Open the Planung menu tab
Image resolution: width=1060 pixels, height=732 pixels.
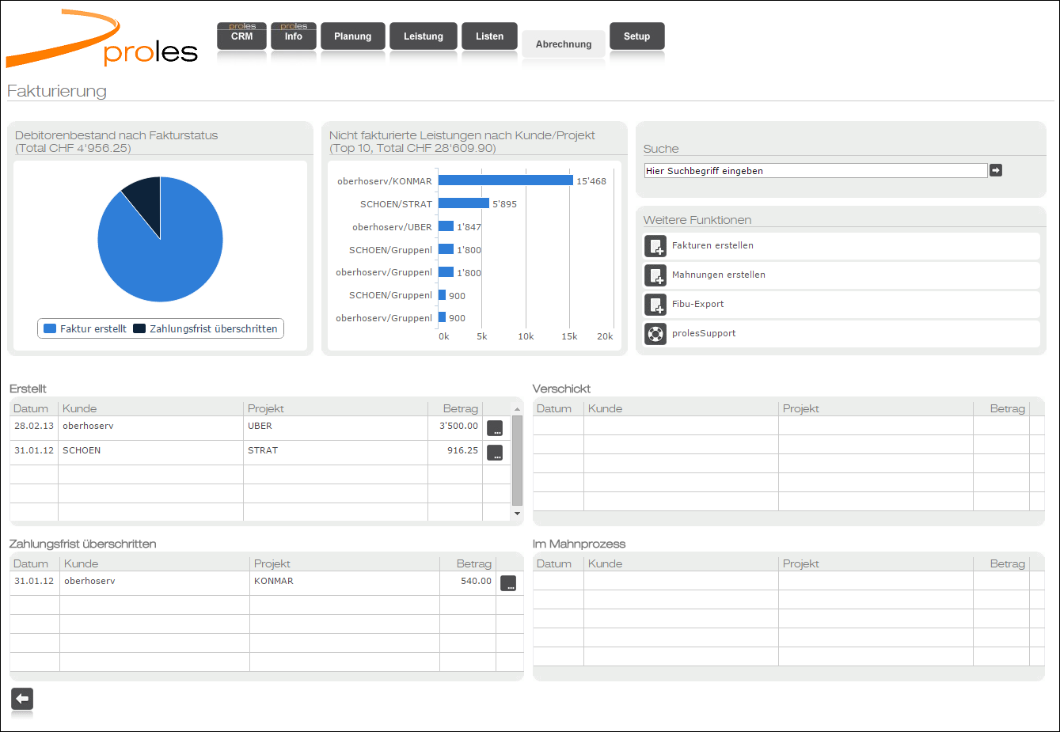click(x=352, y=36)
